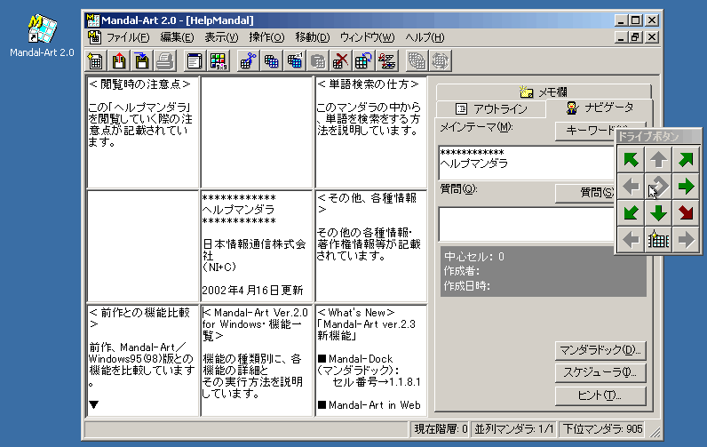Image resolution: width=707 pixels, height=447 pixels.
Task: Click the sort cells toolbar icon
Action: click(387, 61)
